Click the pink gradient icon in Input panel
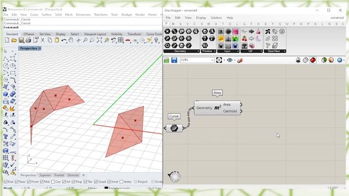The width and height of the screenshot is (349, 196). [235, 32]
